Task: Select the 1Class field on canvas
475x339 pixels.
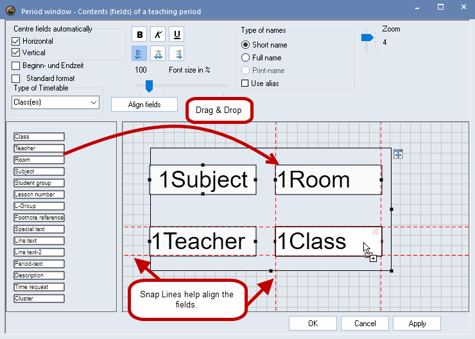Action: point(329,241)
